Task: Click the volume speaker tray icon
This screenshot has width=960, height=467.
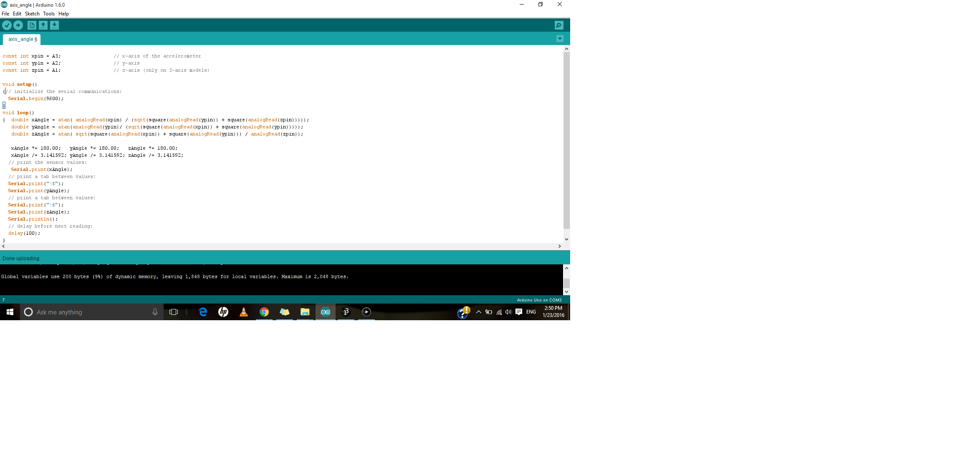Action: (x=508, y=312)
